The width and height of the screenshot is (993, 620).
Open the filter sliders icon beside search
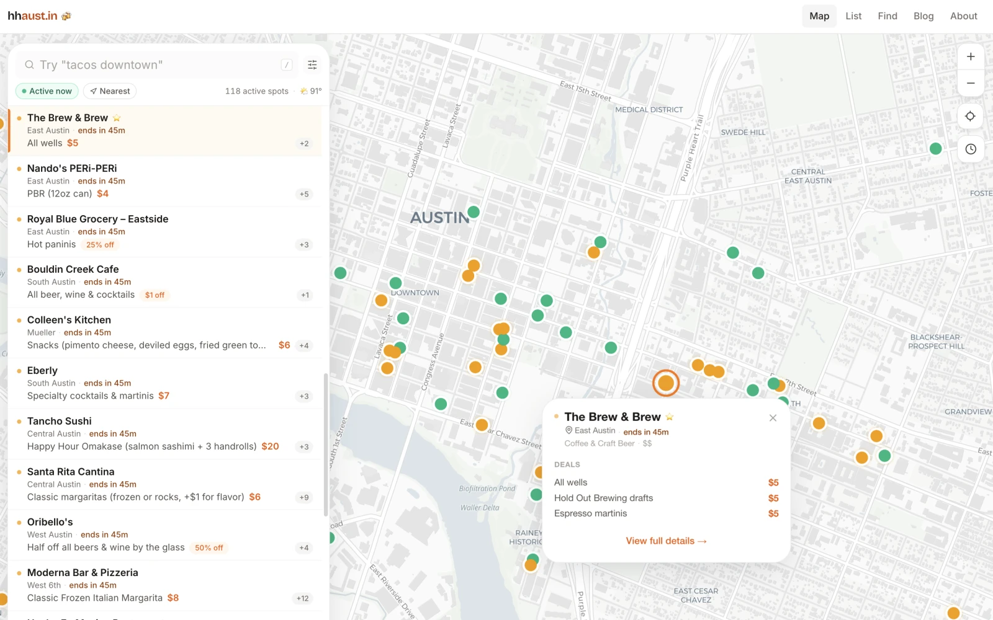[312, 64]
